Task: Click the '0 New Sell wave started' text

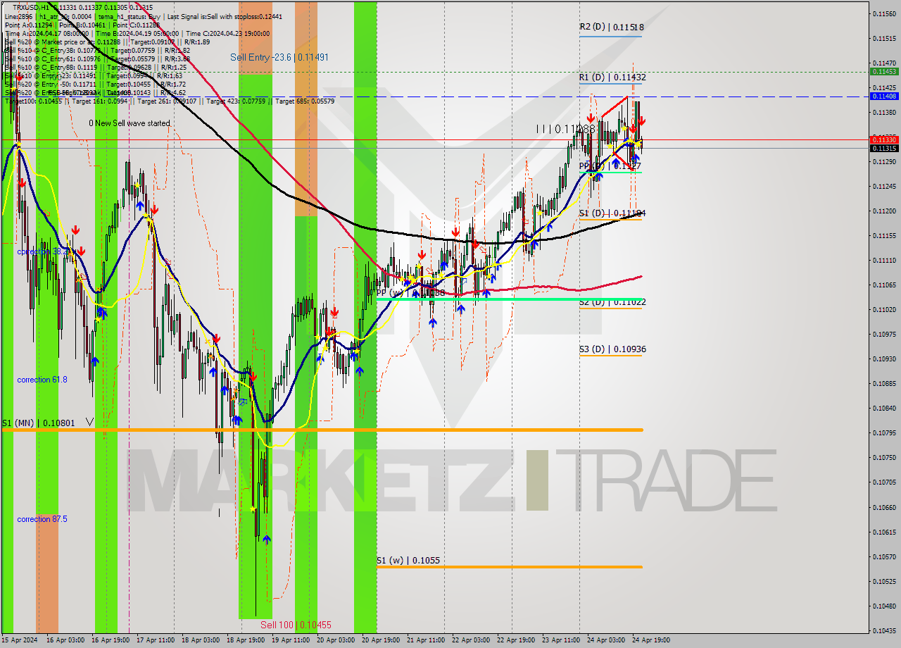Action: click(130, 123)
